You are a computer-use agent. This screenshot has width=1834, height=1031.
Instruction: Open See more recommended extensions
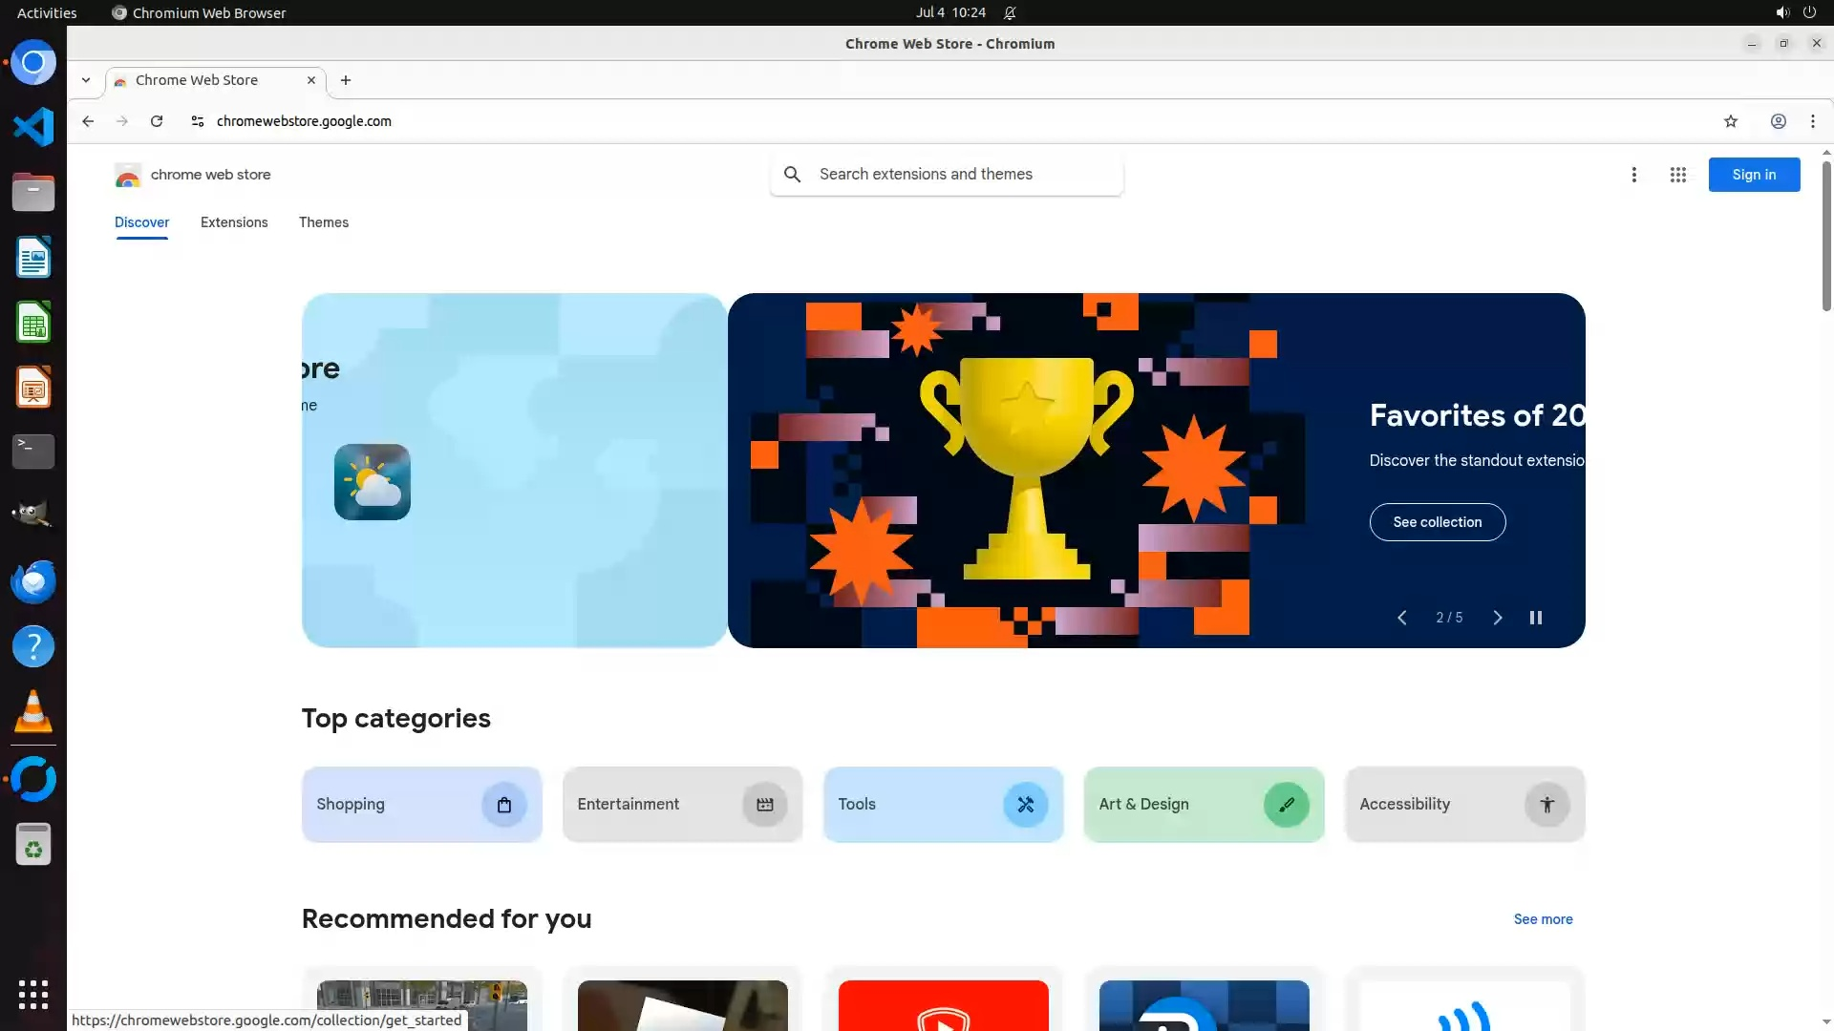(x=1542, y=919)
